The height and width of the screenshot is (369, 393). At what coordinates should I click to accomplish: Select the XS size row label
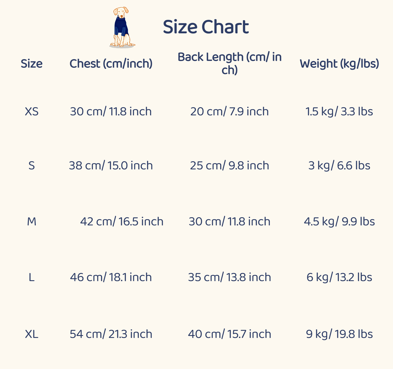pyautogui.click(x=32, y=111)
